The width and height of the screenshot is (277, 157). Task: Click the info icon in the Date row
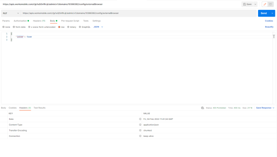(x=140, y=119)
